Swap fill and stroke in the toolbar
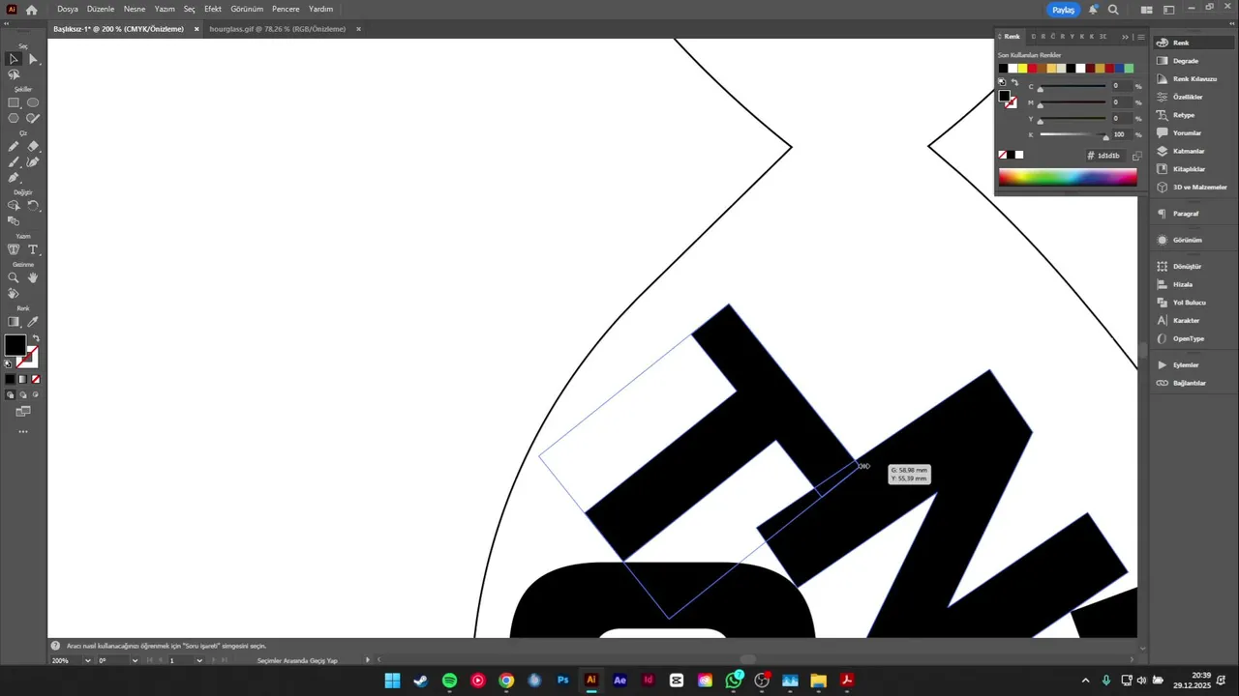 (36, 338)
